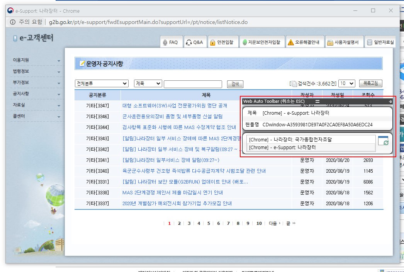This screenshot has height=272, width=404.
Task: Open notice 나라장터 일부 서비스 장애에 따른 MAS 2단계경쟁
Action: point(182,139)
